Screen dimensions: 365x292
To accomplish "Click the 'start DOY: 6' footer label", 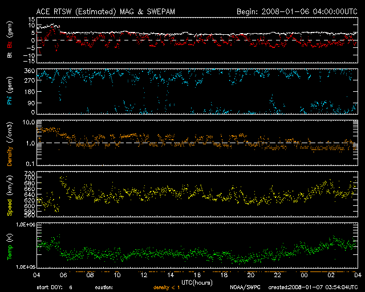I will pos(55,287).
